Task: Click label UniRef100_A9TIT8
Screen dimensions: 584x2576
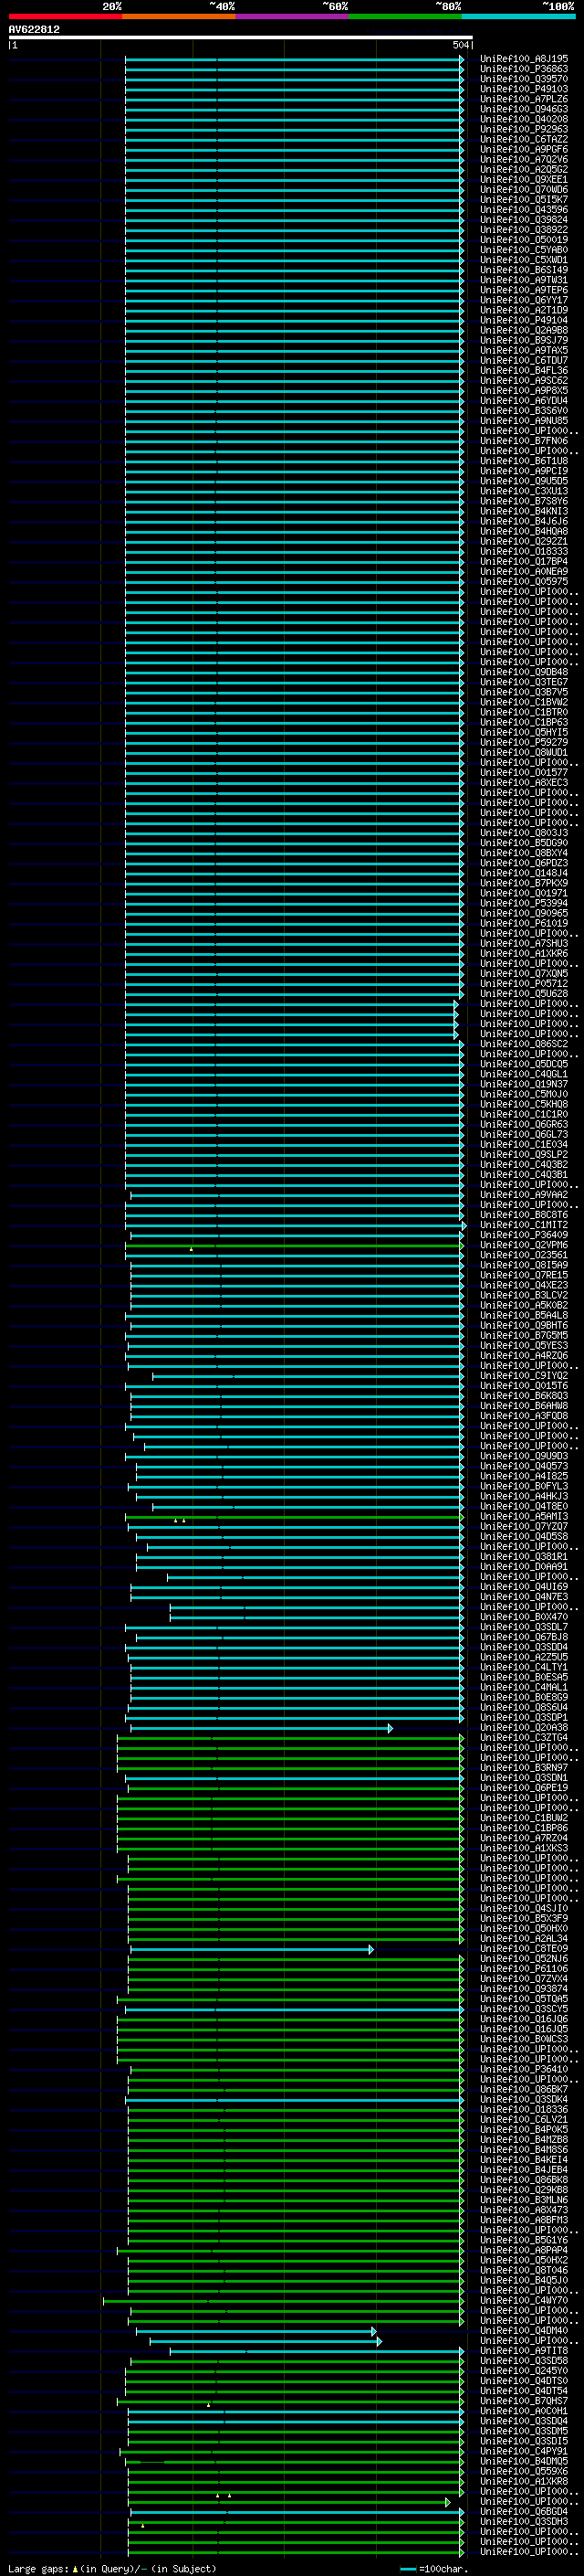Action: coord(524,2351)
